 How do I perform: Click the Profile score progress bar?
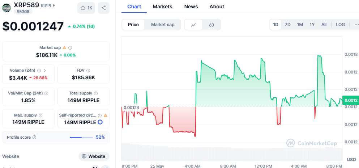(x=81, y=137)
